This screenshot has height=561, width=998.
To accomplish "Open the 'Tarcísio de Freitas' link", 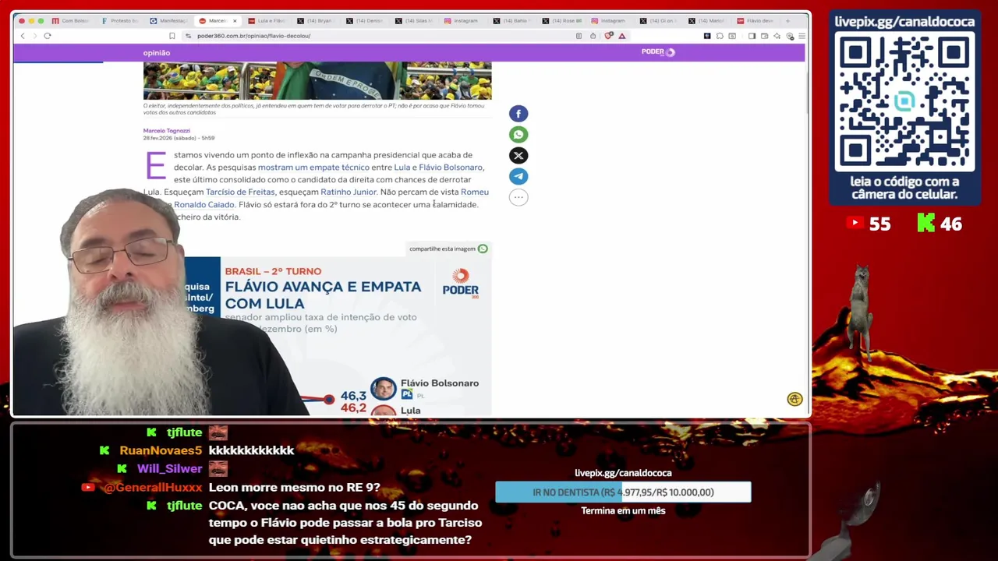I will [x=240, y=192].
